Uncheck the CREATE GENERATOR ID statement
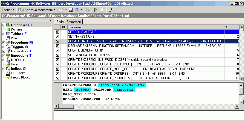This screenshot has width=245, height=121. point(57,50)
